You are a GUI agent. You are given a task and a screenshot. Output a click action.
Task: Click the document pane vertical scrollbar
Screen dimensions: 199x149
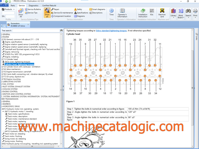tap(193, 88)
